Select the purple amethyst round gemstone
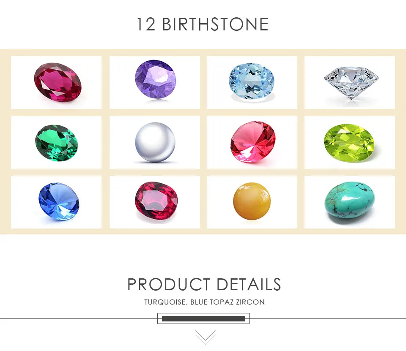The image size is (406, 351). tap(155, 79)
